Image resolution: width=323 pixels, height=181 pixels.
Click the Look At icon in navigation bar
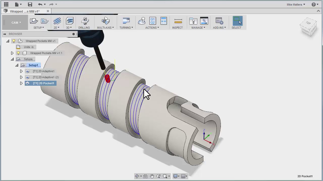coord(145,176)
